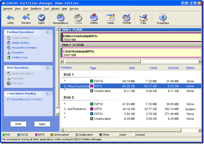This screenshot has height=144, width=204.
Task: Click the Apply checkmark toolbar icon
Action: coord(41,19)
